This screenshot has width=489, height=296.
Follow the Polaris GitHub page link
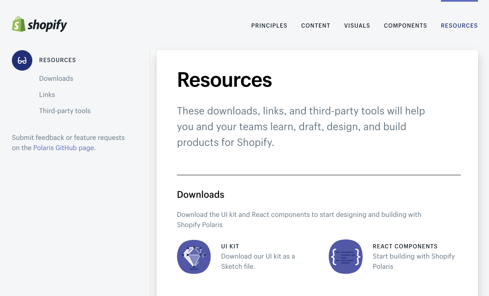click(x=64, y=148)
